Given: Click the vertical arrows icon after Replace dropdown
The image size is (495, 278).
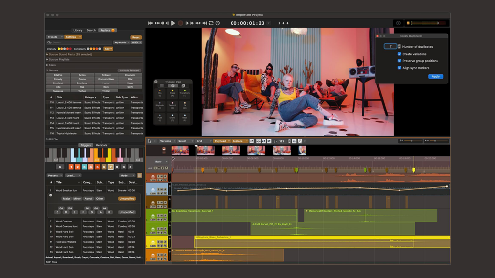Looking at the screenshot, I should coord(251,141).
